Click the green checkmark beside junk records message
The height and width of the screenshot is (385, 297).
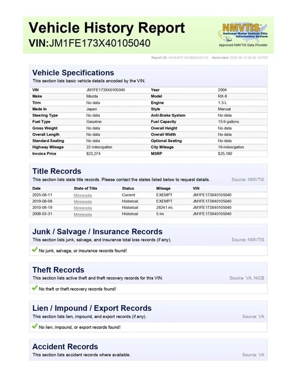pyautogui.click(x=35, y=250)
